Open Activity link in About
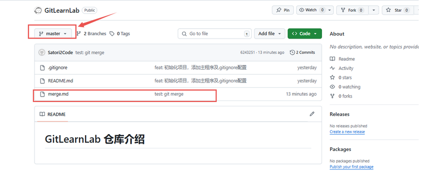 coord(346,68)
